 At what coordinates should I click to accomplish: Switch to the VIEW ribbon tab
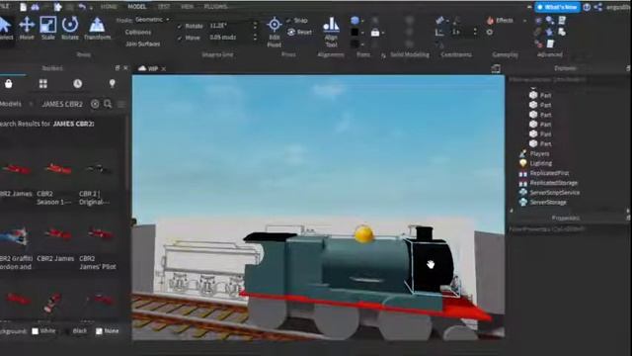click(187, 7)
